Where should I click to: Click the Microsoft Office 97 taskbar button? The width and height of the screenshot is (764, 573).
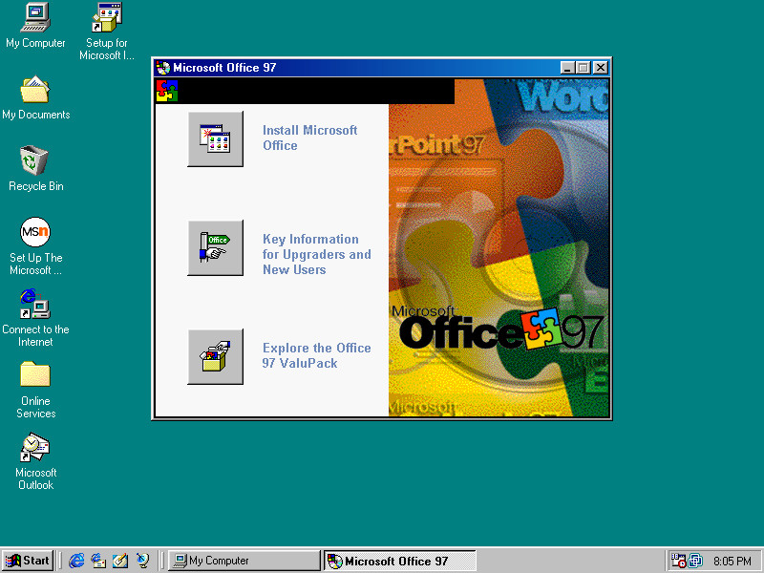click(x=399, y=561)
